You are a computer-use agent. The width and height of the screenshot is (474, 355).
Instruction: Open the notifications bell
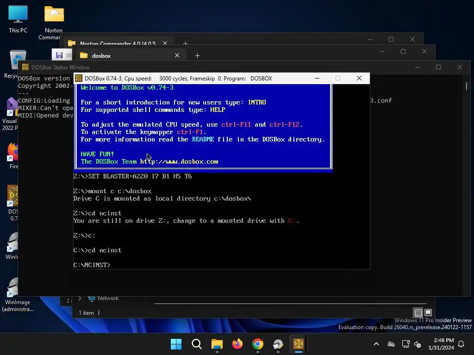pos(462,344)
